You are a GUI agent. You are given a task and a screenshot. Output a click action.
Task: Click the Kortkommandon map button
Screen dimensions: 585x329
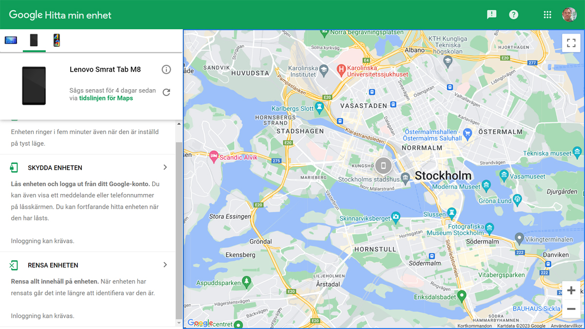[475, 326]
